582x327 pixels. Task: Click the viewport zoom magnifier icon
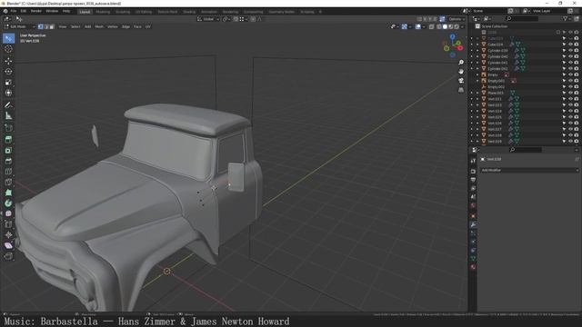(x=461, y=63)
